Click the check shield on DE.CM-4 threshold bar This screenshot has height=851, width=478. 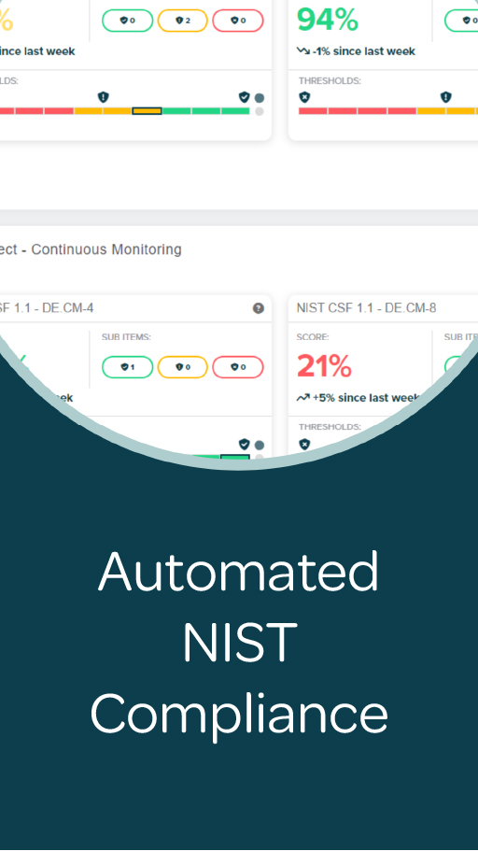(245, 444)
